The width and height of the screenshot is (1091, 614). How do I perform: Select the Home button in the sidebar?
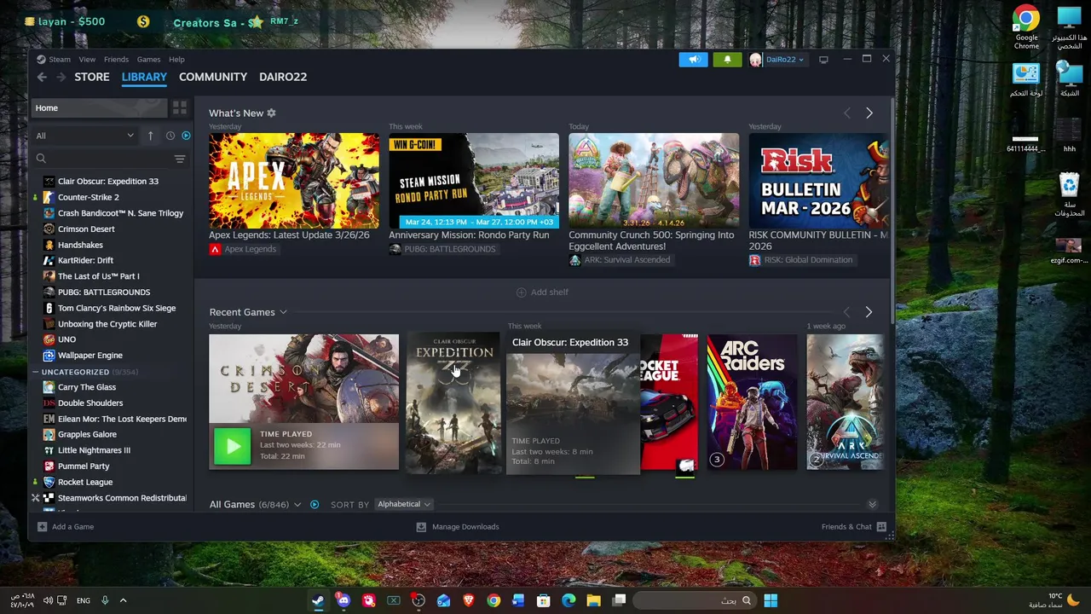[x=100, y=108]
